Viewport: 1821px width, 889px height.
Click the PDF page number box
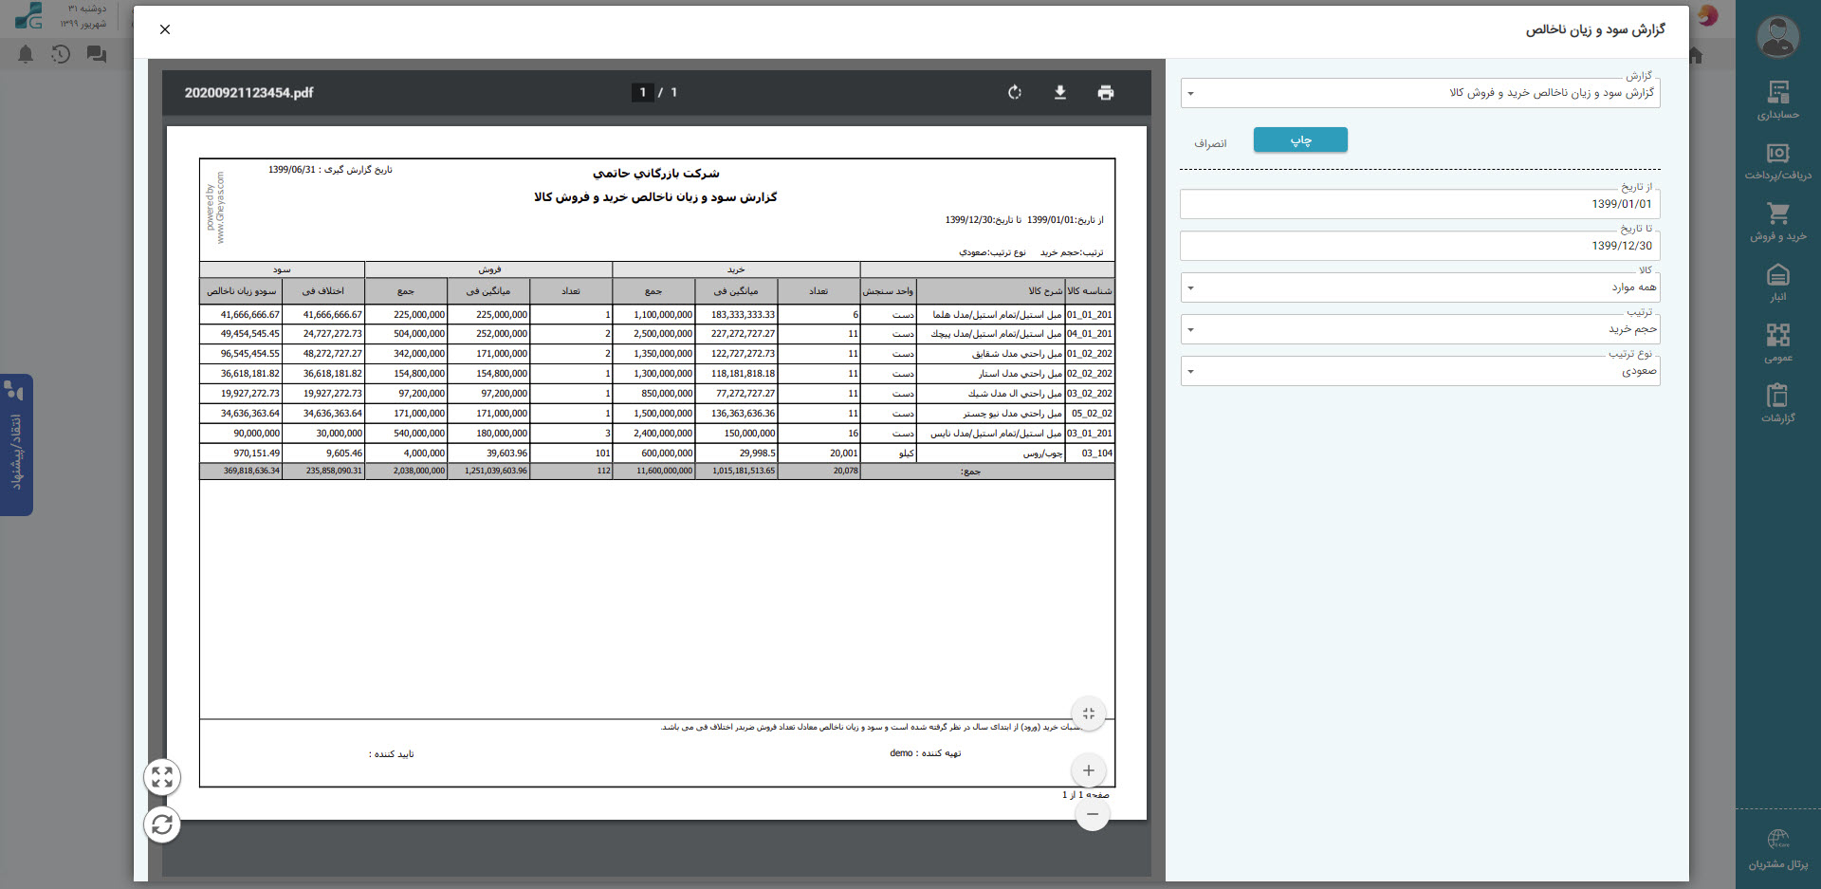[643, 93]
